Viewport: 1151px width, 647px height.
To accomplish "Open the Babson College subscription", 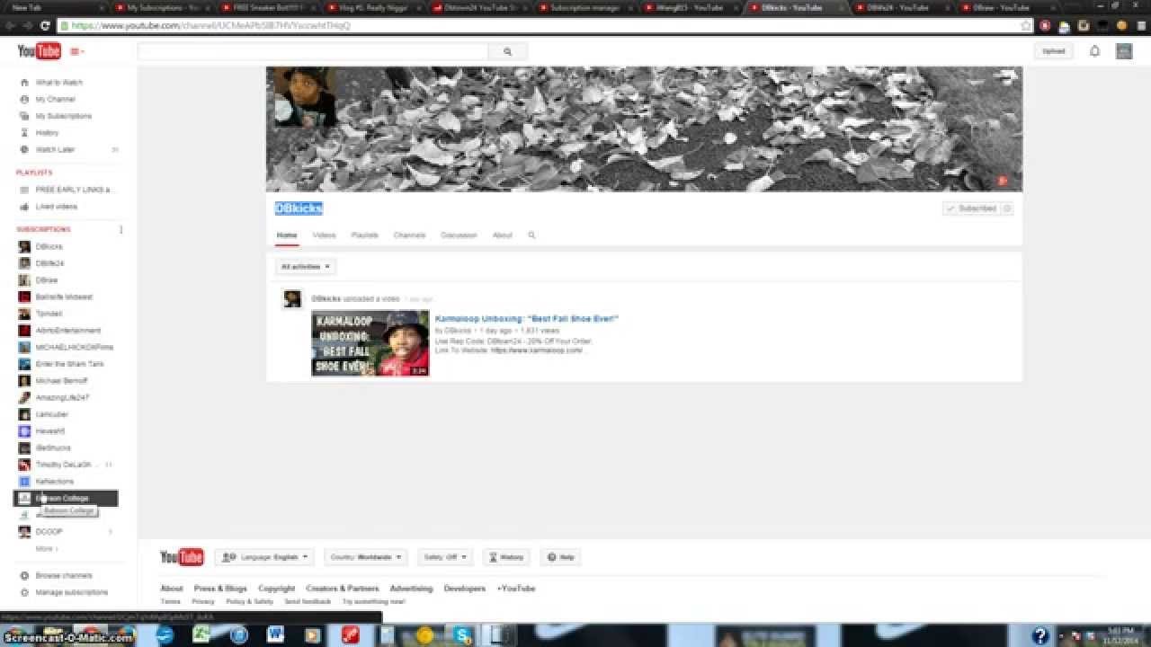I will (x=65, y=498).
